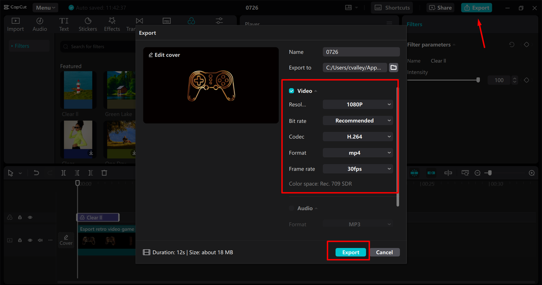Toggle clip linkage button
This screenshot has height=285, width=542.
431,173
